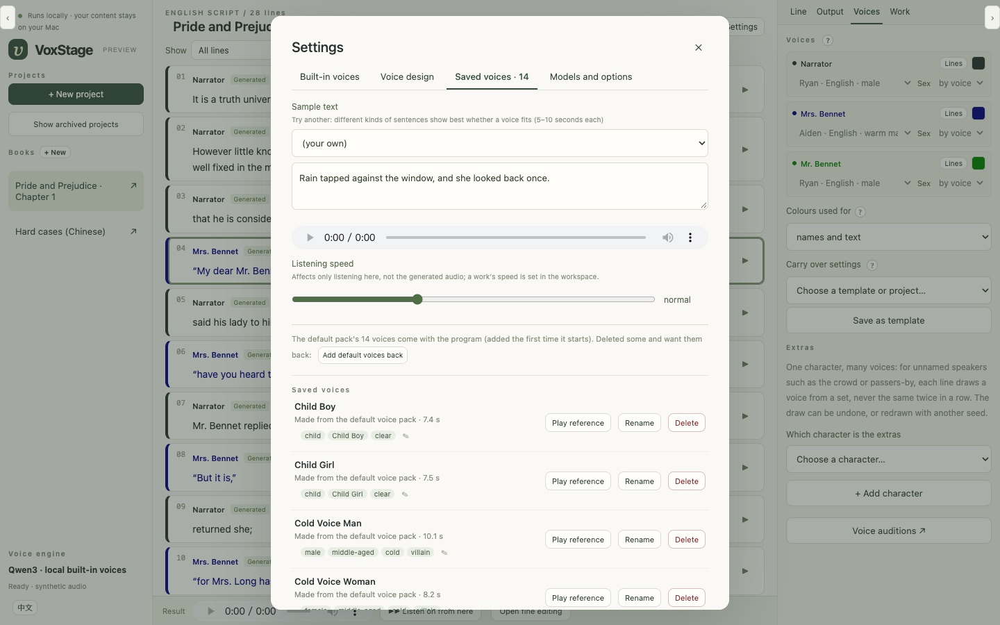
Task: Open the Pride and Prejudice Chapter 1 arrow icon
Action: point(133,185)
